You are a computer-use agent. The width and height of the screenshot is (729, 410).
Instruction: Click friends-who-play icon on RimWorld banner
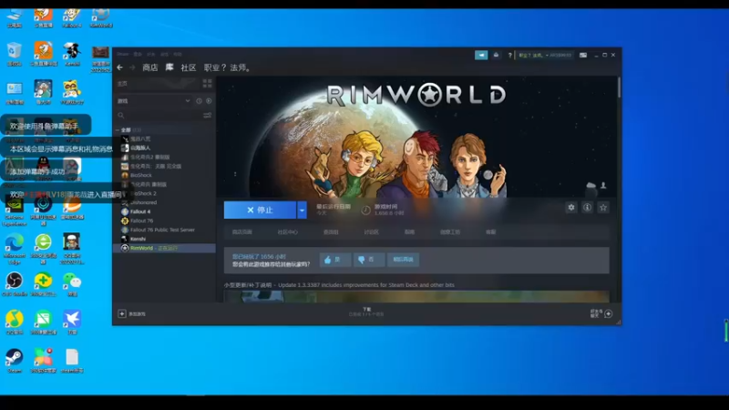coord(603,186)
